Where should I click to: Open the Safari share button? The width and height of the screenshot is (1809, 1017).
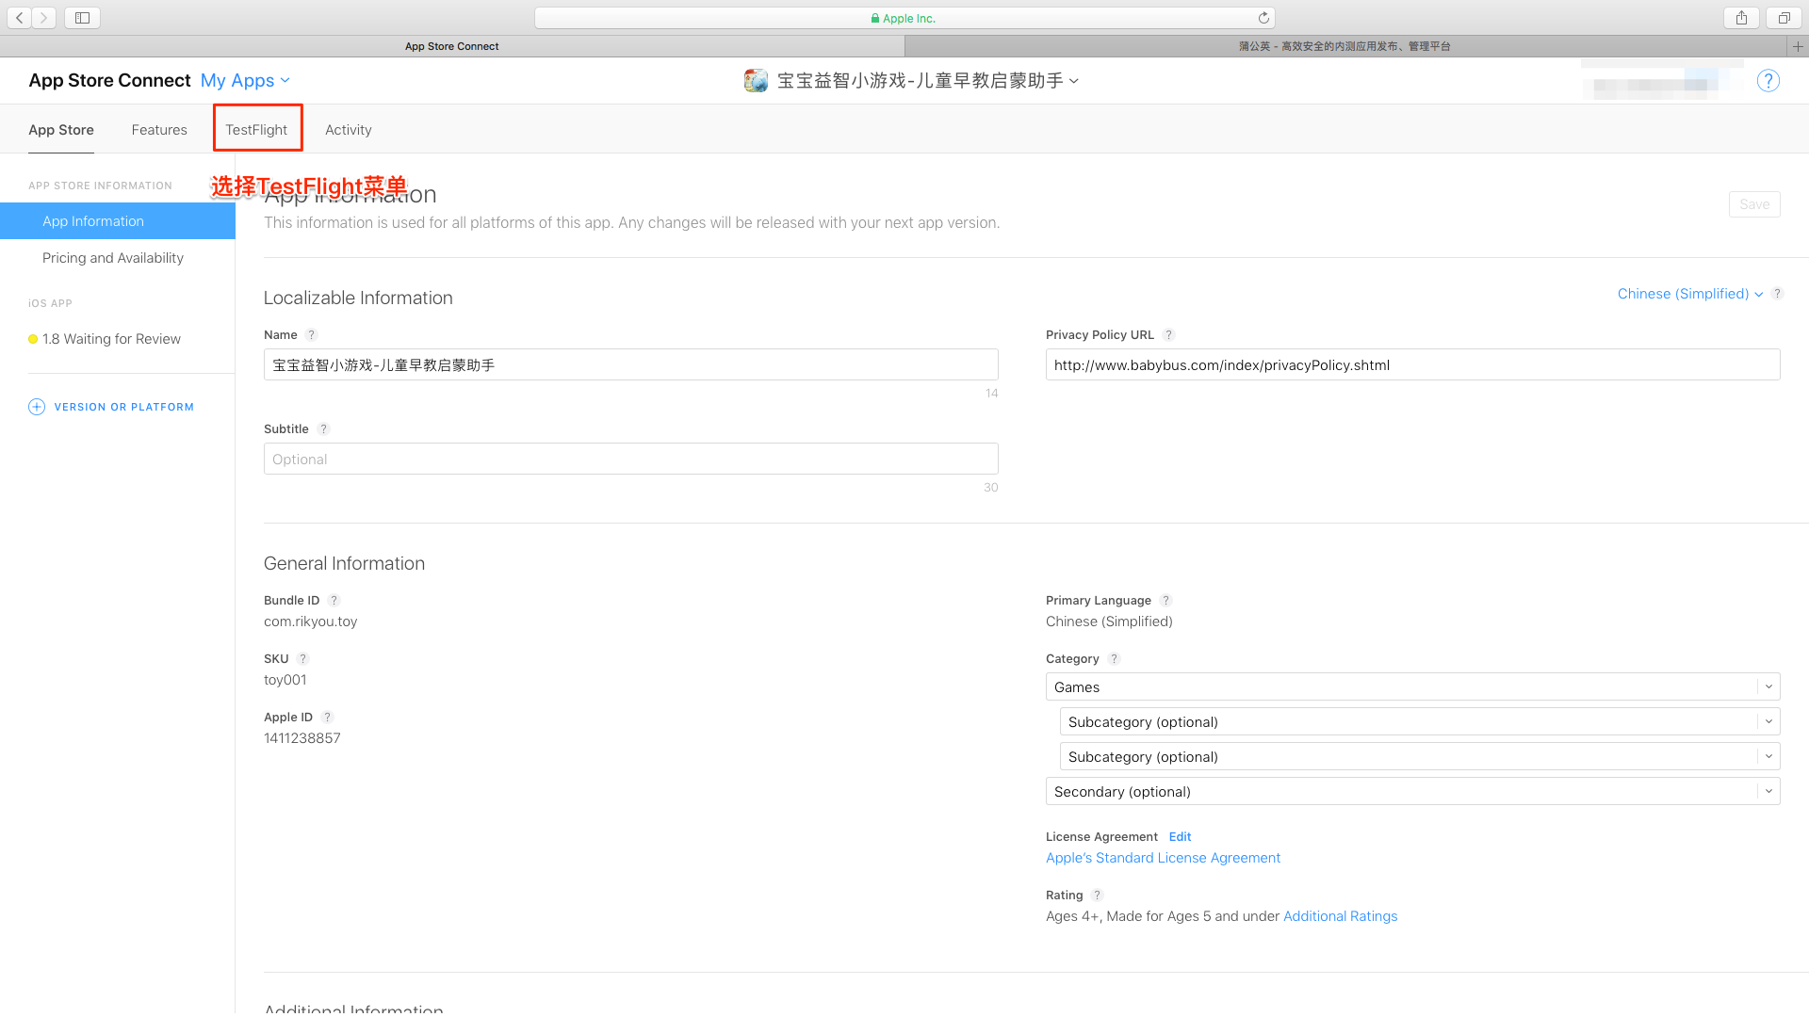(1741, 18)
